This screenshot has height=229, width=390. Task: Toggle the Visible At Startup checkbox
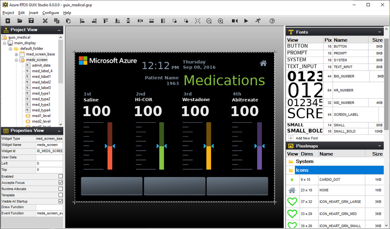tap(60, 201)
